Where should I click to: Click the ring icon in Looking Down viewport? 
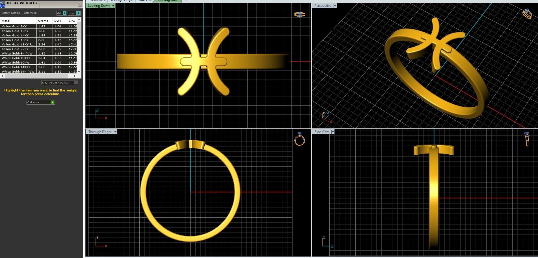[299, 14]
